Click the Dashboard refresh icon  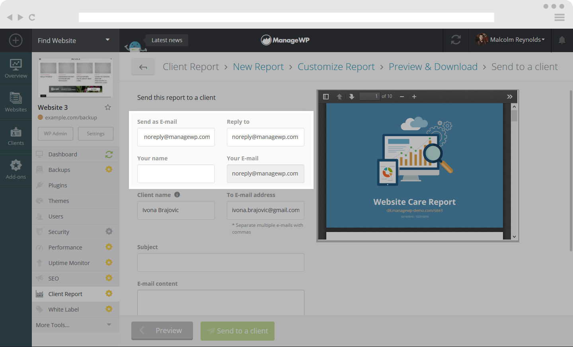click(109, 154)
